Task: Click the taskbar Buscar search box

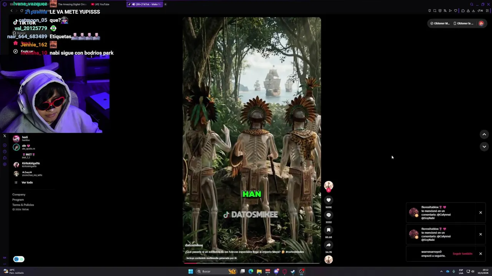Action: [x=217, y=271]
